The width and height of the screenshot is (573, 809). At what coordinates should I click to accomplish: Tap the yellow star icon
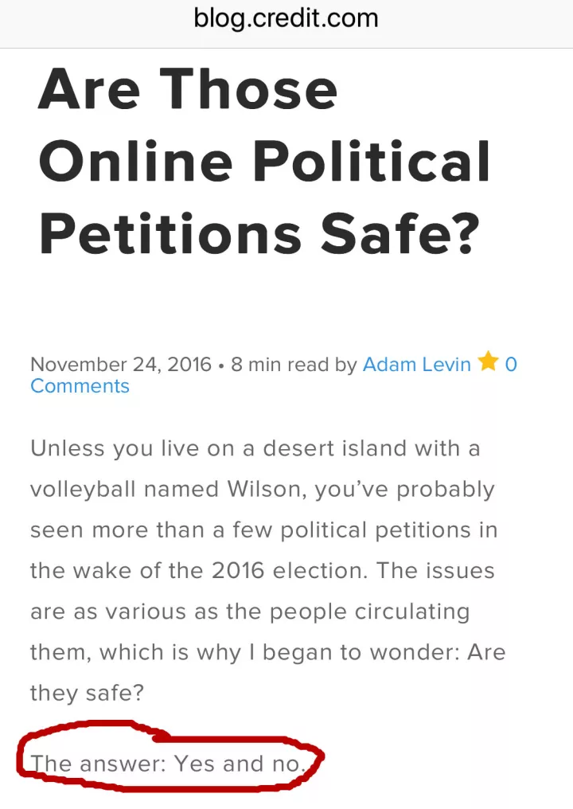point(488,362)
